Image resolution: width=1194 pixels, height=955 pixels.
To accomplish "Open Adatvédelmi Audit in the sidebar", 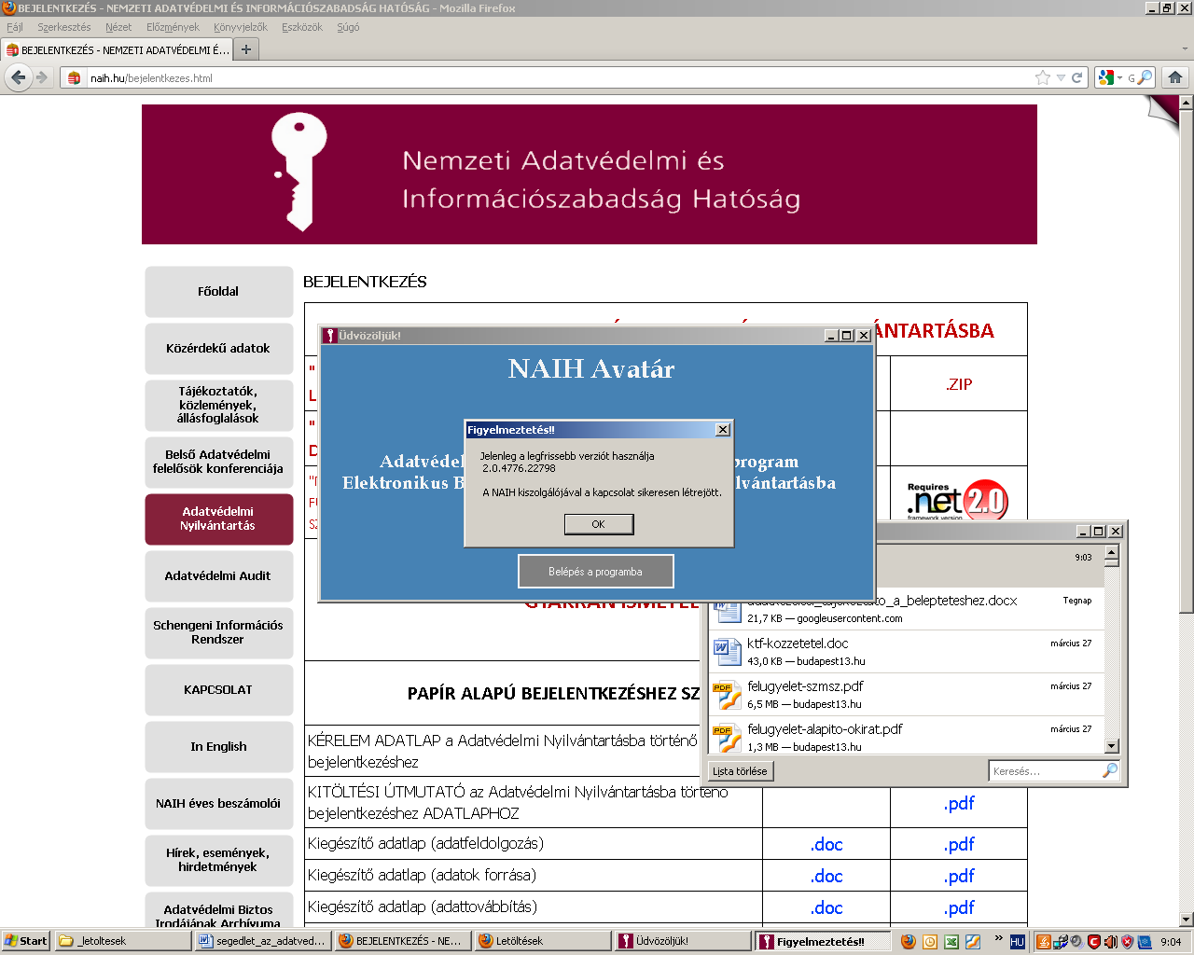I will click(218, 575).
